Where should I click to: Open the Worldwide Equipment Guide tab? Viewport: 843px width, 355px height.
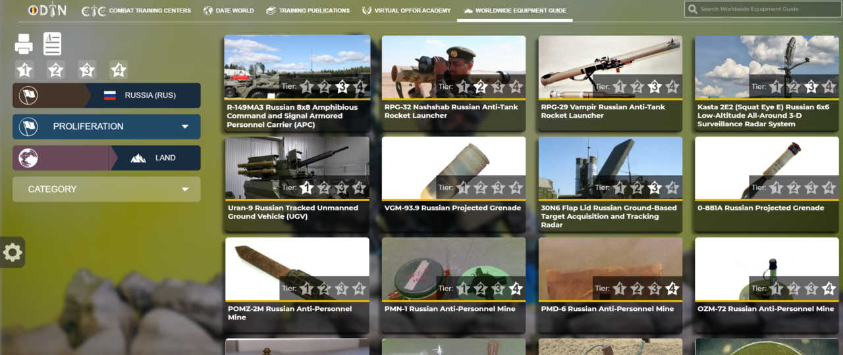click(x=514, y=11)
